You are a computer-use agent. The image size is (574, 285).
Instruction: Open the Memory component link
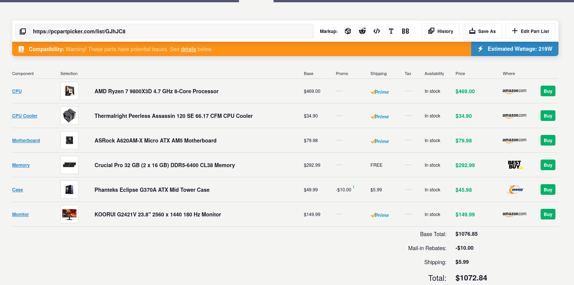[21, 165]
